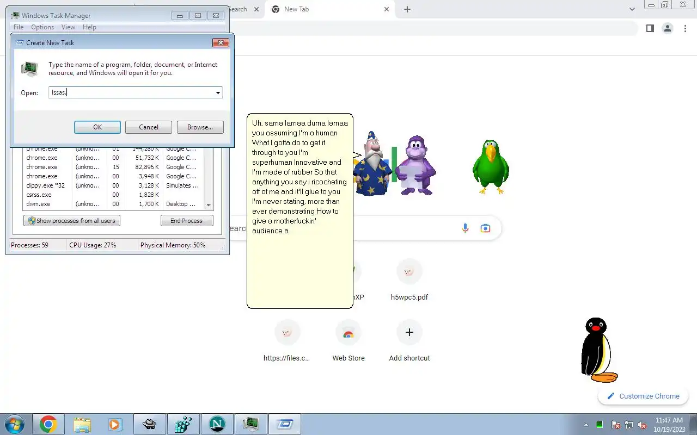
Task: Start voice search with the microphone icon
Action: tap(465, 228)
